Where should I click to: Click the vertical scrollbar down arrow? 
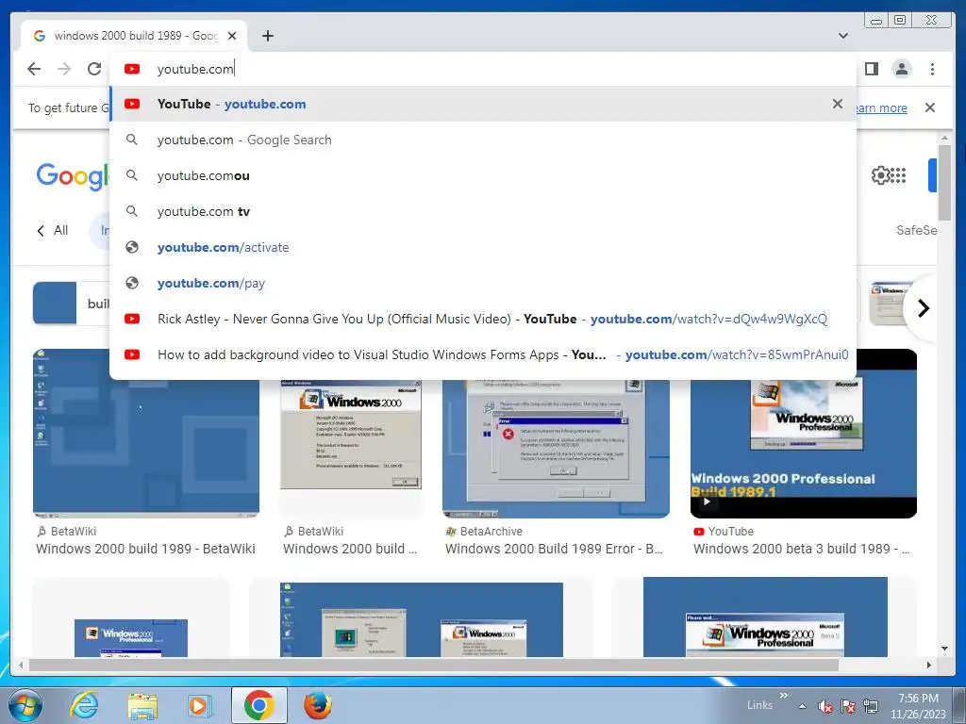[x=944, y=649]
